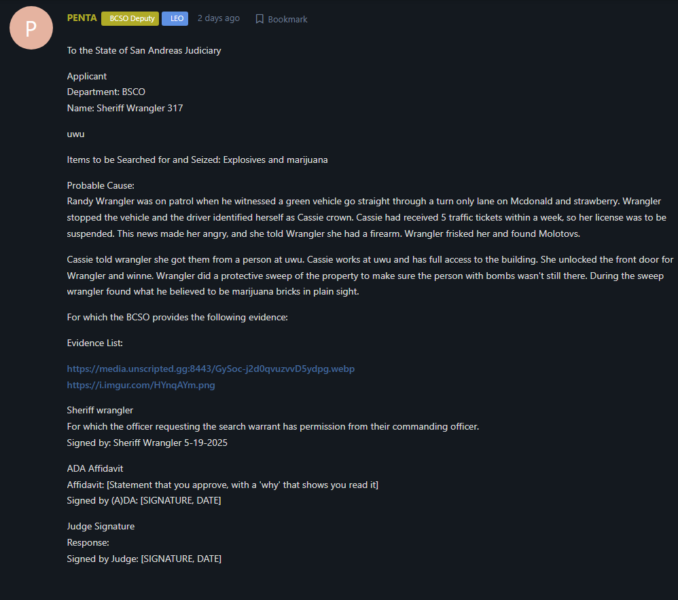Open the PENTA username profile link

82,18
